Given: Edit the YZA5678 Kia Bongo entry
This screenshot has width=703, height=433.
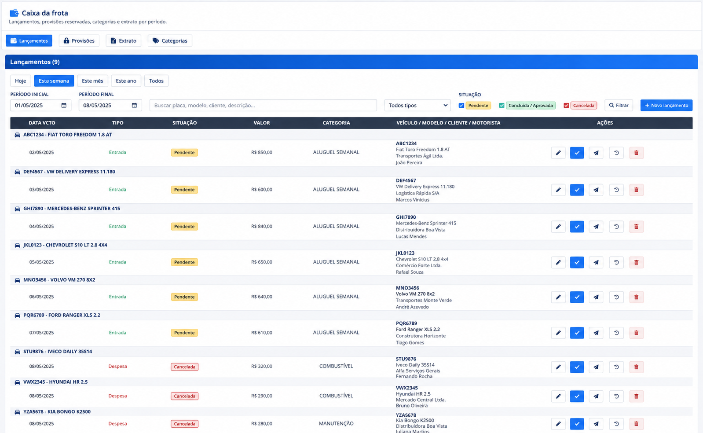Looking at the screenshot, I should tap(558, 424).
